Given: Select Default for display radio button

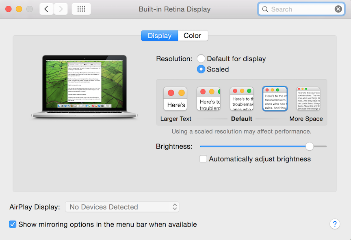Looking at the screenshot, I should tap(201, 59).
